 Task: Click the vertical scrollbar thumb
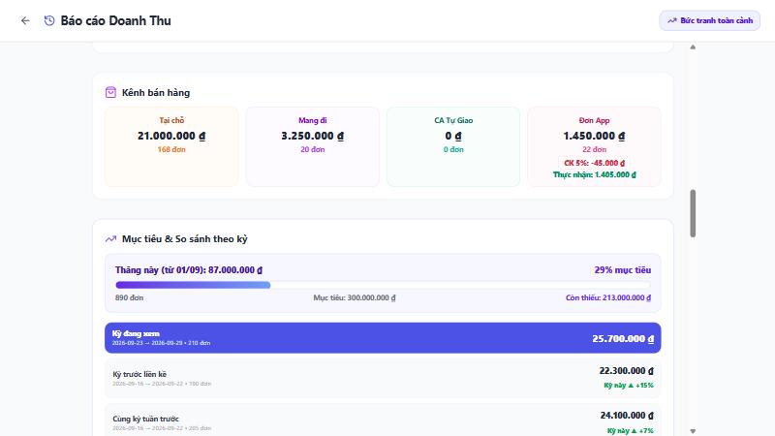point(693,213)
